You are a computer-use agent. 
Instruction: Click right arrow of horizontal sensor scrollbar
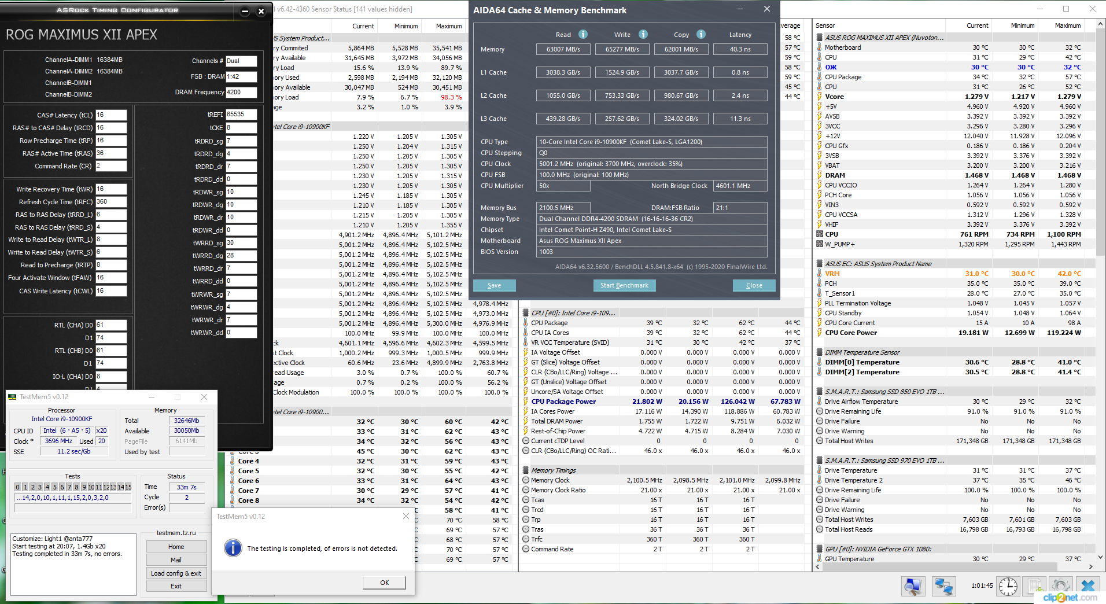[1090, 567]
